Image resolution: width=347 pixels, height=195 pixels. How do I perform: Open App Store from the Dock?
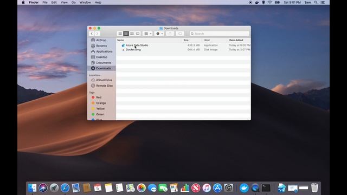pos(217,188)
